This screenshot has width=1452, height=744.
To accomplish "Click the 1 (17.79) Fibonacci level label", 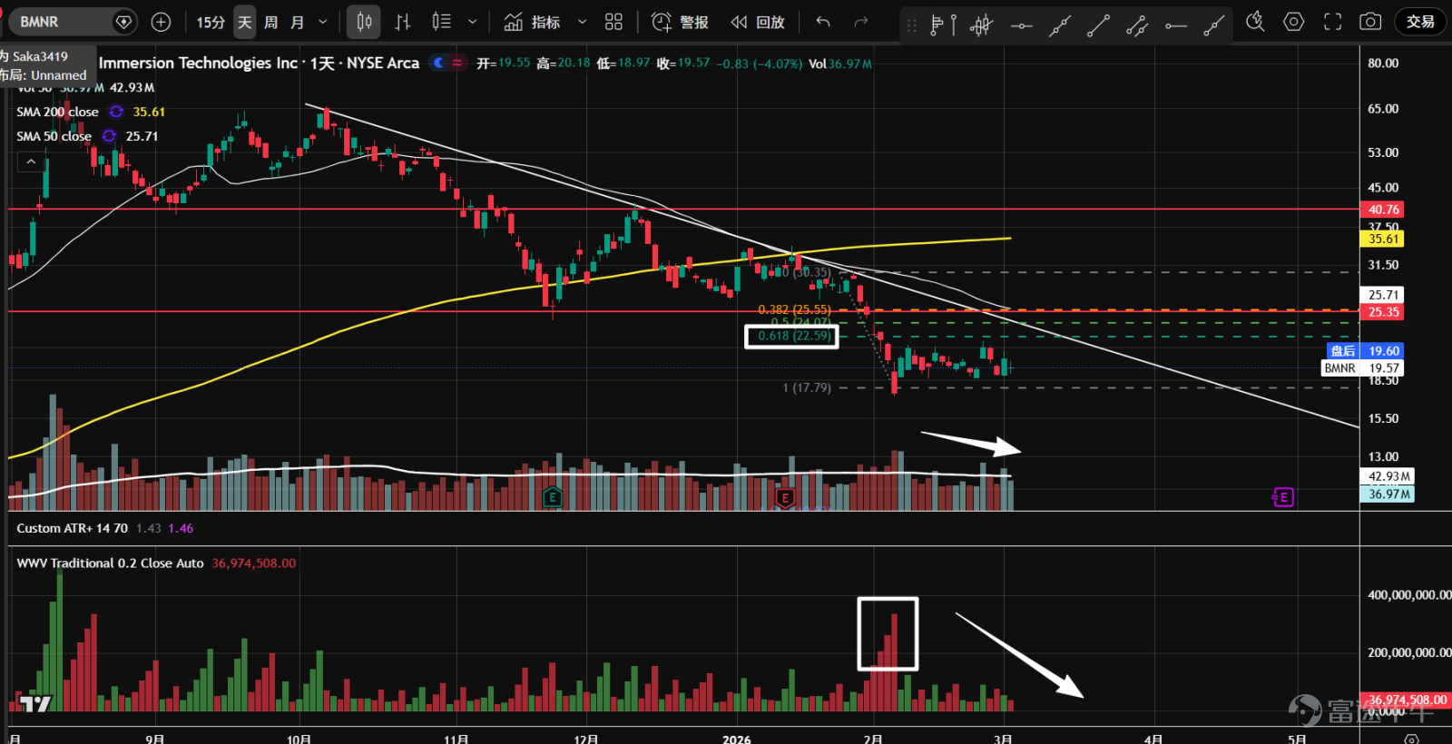I will pos(806,387).
